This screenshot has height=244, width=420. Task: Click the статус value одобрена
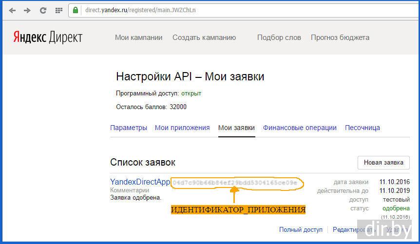(x=396, y=208)
